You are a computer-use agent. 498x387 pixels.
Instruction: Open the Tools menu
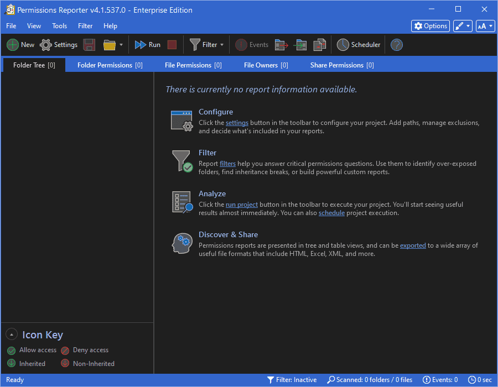[x=59, y=26]
